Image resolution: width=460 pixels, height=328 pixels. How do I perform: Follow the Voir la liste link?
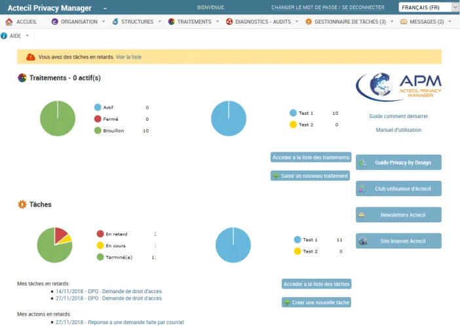[128, 57]
